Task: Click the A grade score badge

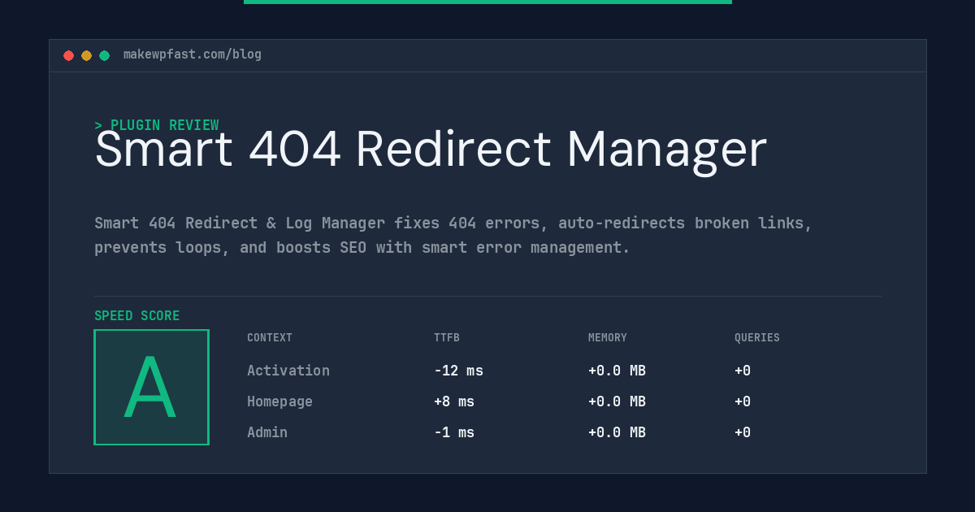Action: coord(151,387)
